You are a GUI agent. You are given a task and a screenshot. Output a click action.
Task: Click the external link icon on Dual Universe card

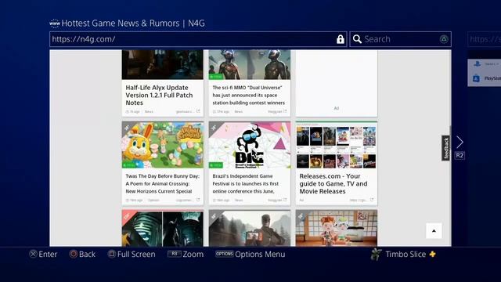(x=285, y=111)
